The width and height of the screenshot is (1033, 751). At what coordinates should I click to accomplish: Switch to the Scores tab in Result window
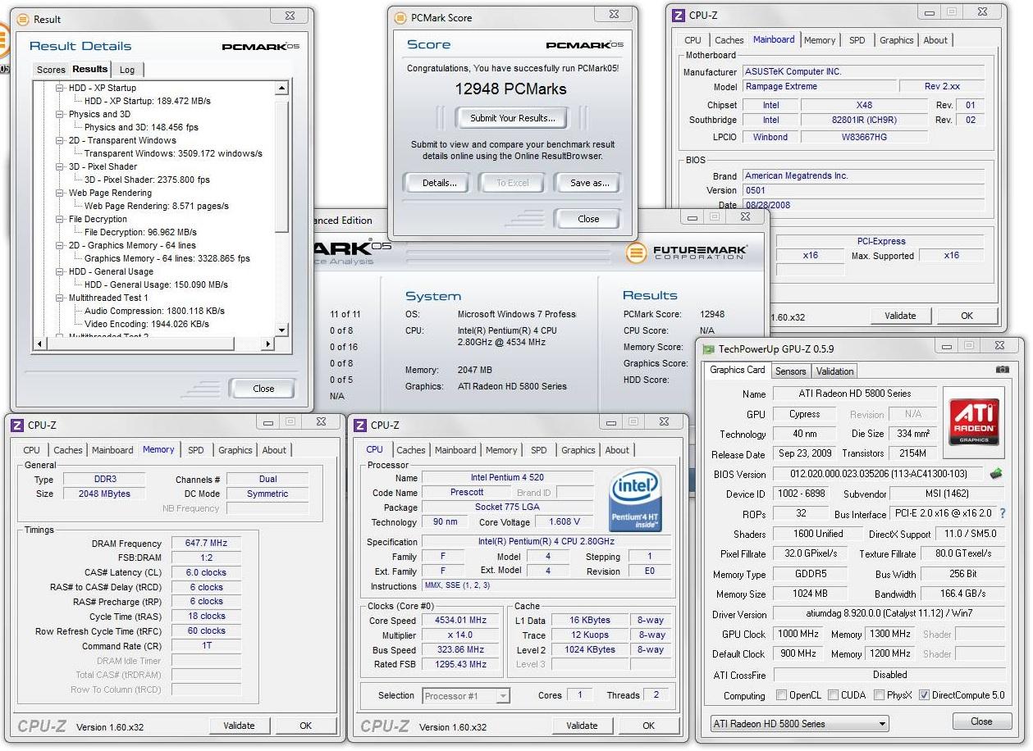coord(51,70)
